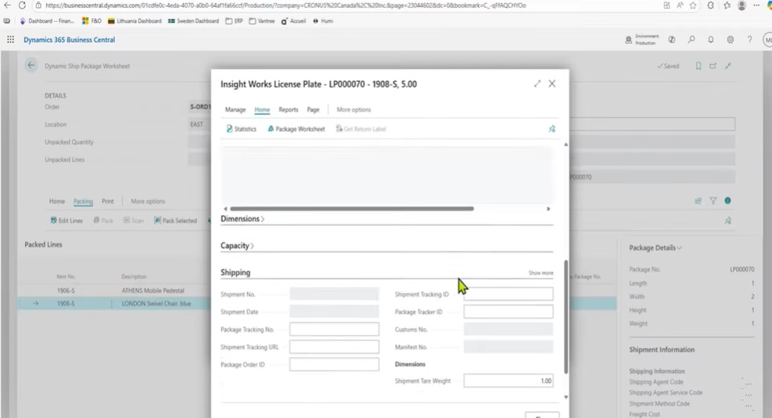Open notifications bell
The height and width of the screenshot is (418, 772).
[710, 39]
